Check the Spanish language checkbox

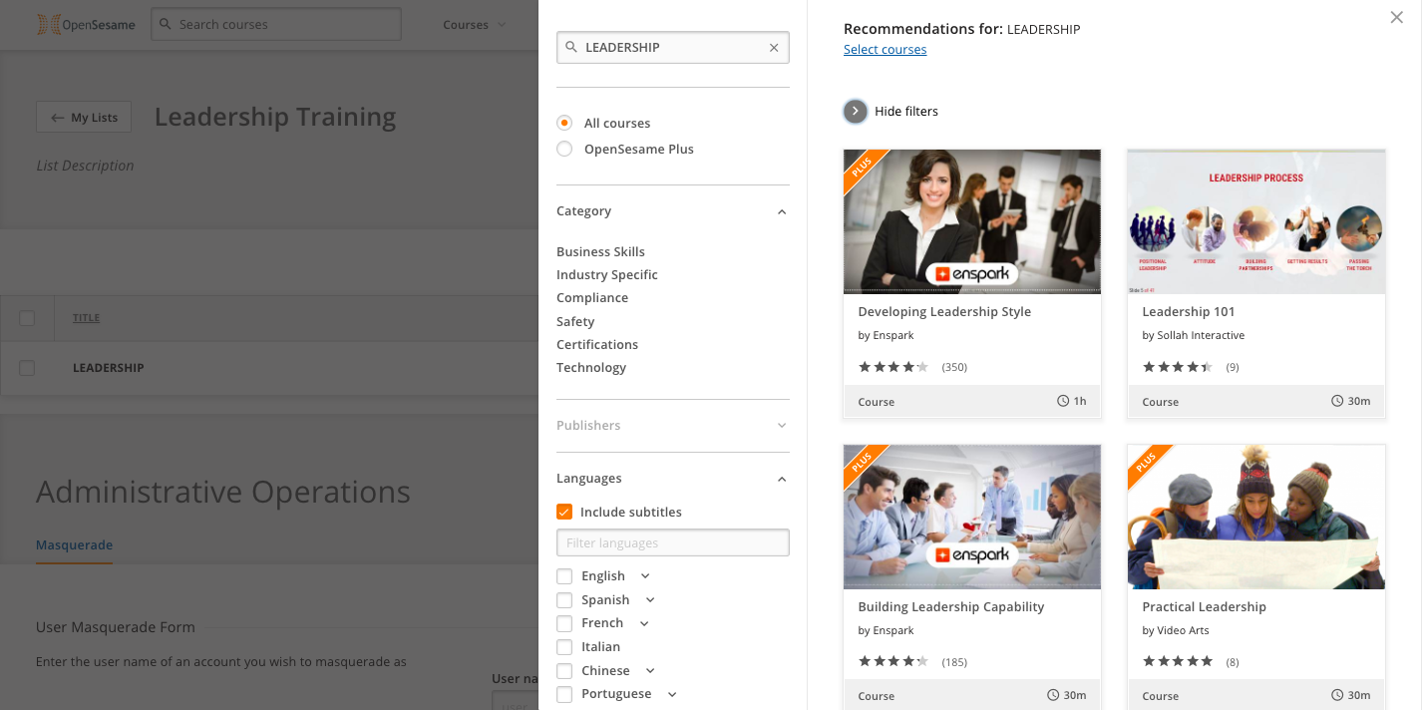point(564,600)
